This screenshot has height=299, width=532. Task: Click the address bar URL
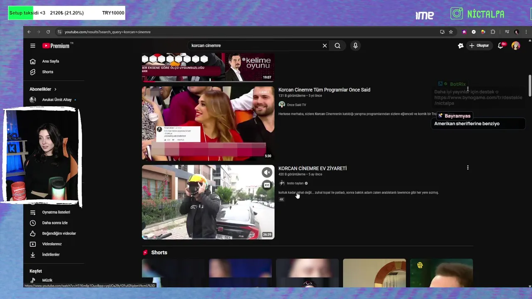pos(108,32)
